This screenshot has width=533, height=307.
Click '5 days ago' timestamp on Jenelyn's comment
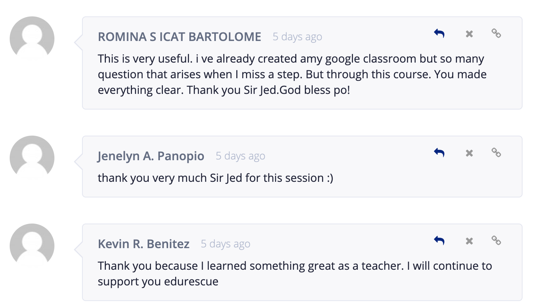pos(240,156)
